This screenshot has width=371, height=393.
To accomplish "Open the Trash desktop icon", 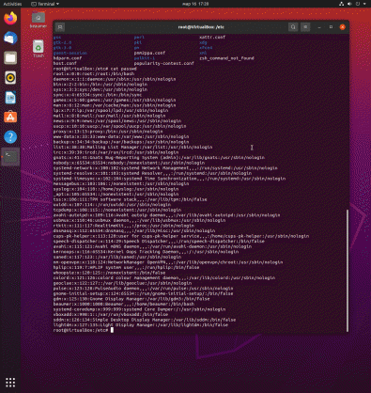I will pyautogui.click(x=39, y=49).
